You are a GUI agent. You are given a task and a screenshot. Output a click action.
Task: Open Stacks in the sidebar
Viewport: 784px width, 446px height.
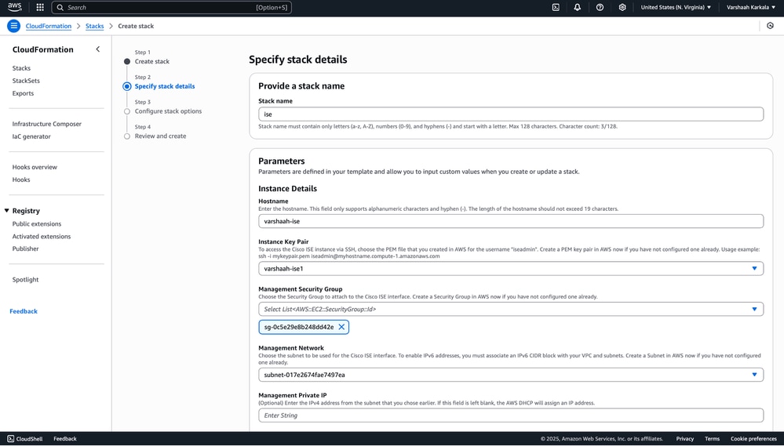(x=21, y=68)
